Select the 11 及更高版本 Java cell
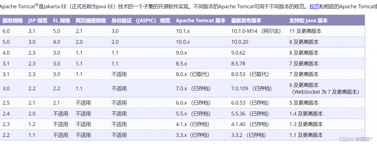This screenshot has width=377, height=144. [305, 31]
